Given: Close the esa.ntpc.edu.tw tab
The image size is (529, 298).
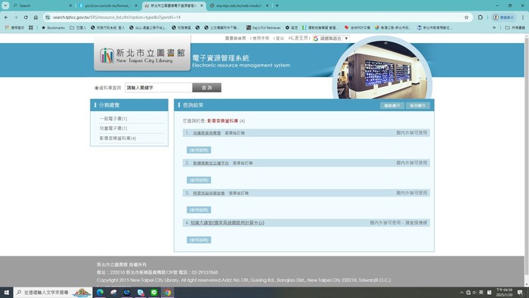Looking at the screenshot, I should [267, 6].
